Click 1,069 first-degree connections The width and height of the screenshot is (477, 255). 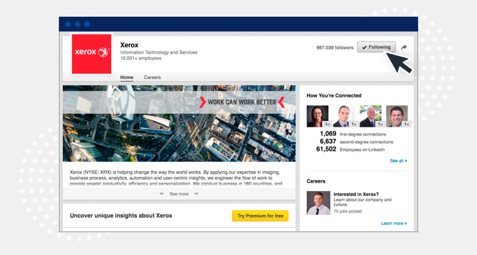353,134
